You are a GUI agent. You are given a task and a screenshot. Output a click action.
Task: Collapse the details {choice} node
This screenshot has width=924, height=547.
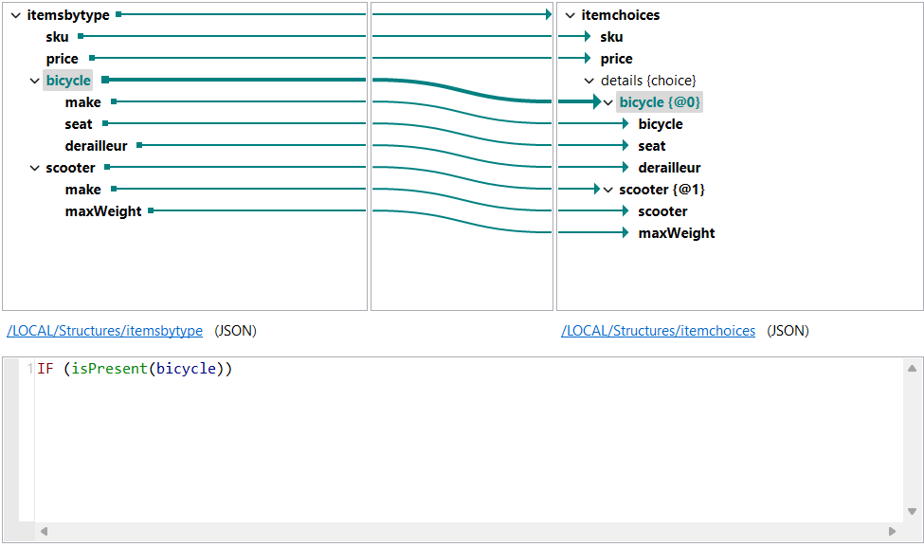589,80
